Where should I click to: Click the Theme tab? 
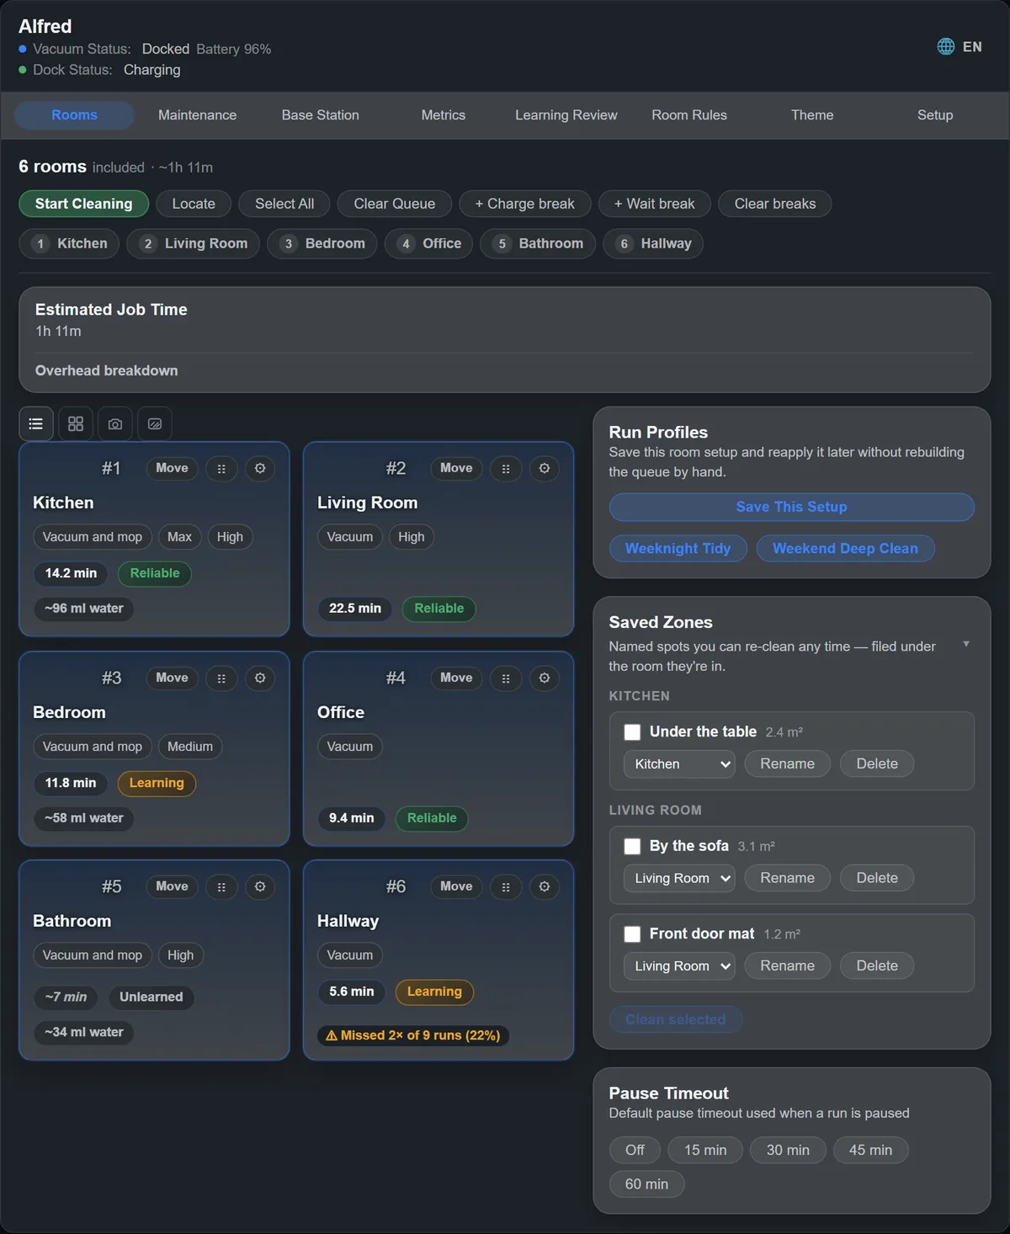coord(812,115)
